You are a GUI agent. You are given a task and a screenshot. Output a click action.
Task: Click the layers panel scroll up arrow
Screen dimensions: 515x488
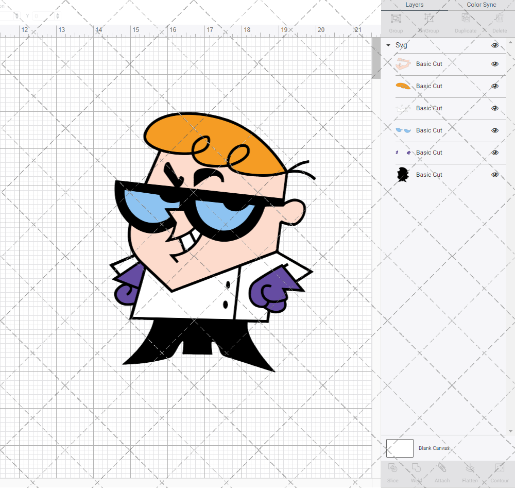[x=510, y=43]
